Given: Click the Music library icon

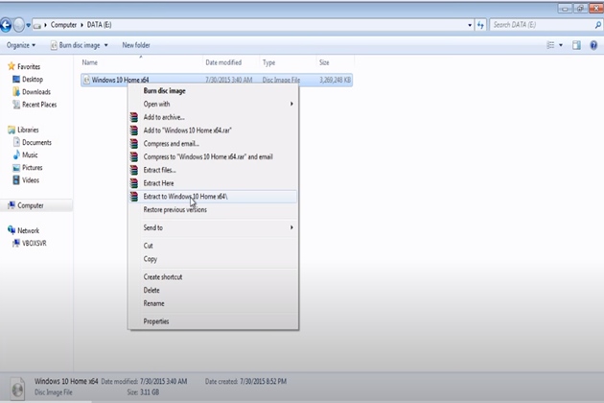Looking at the screenshot, I should pos(16,154).
